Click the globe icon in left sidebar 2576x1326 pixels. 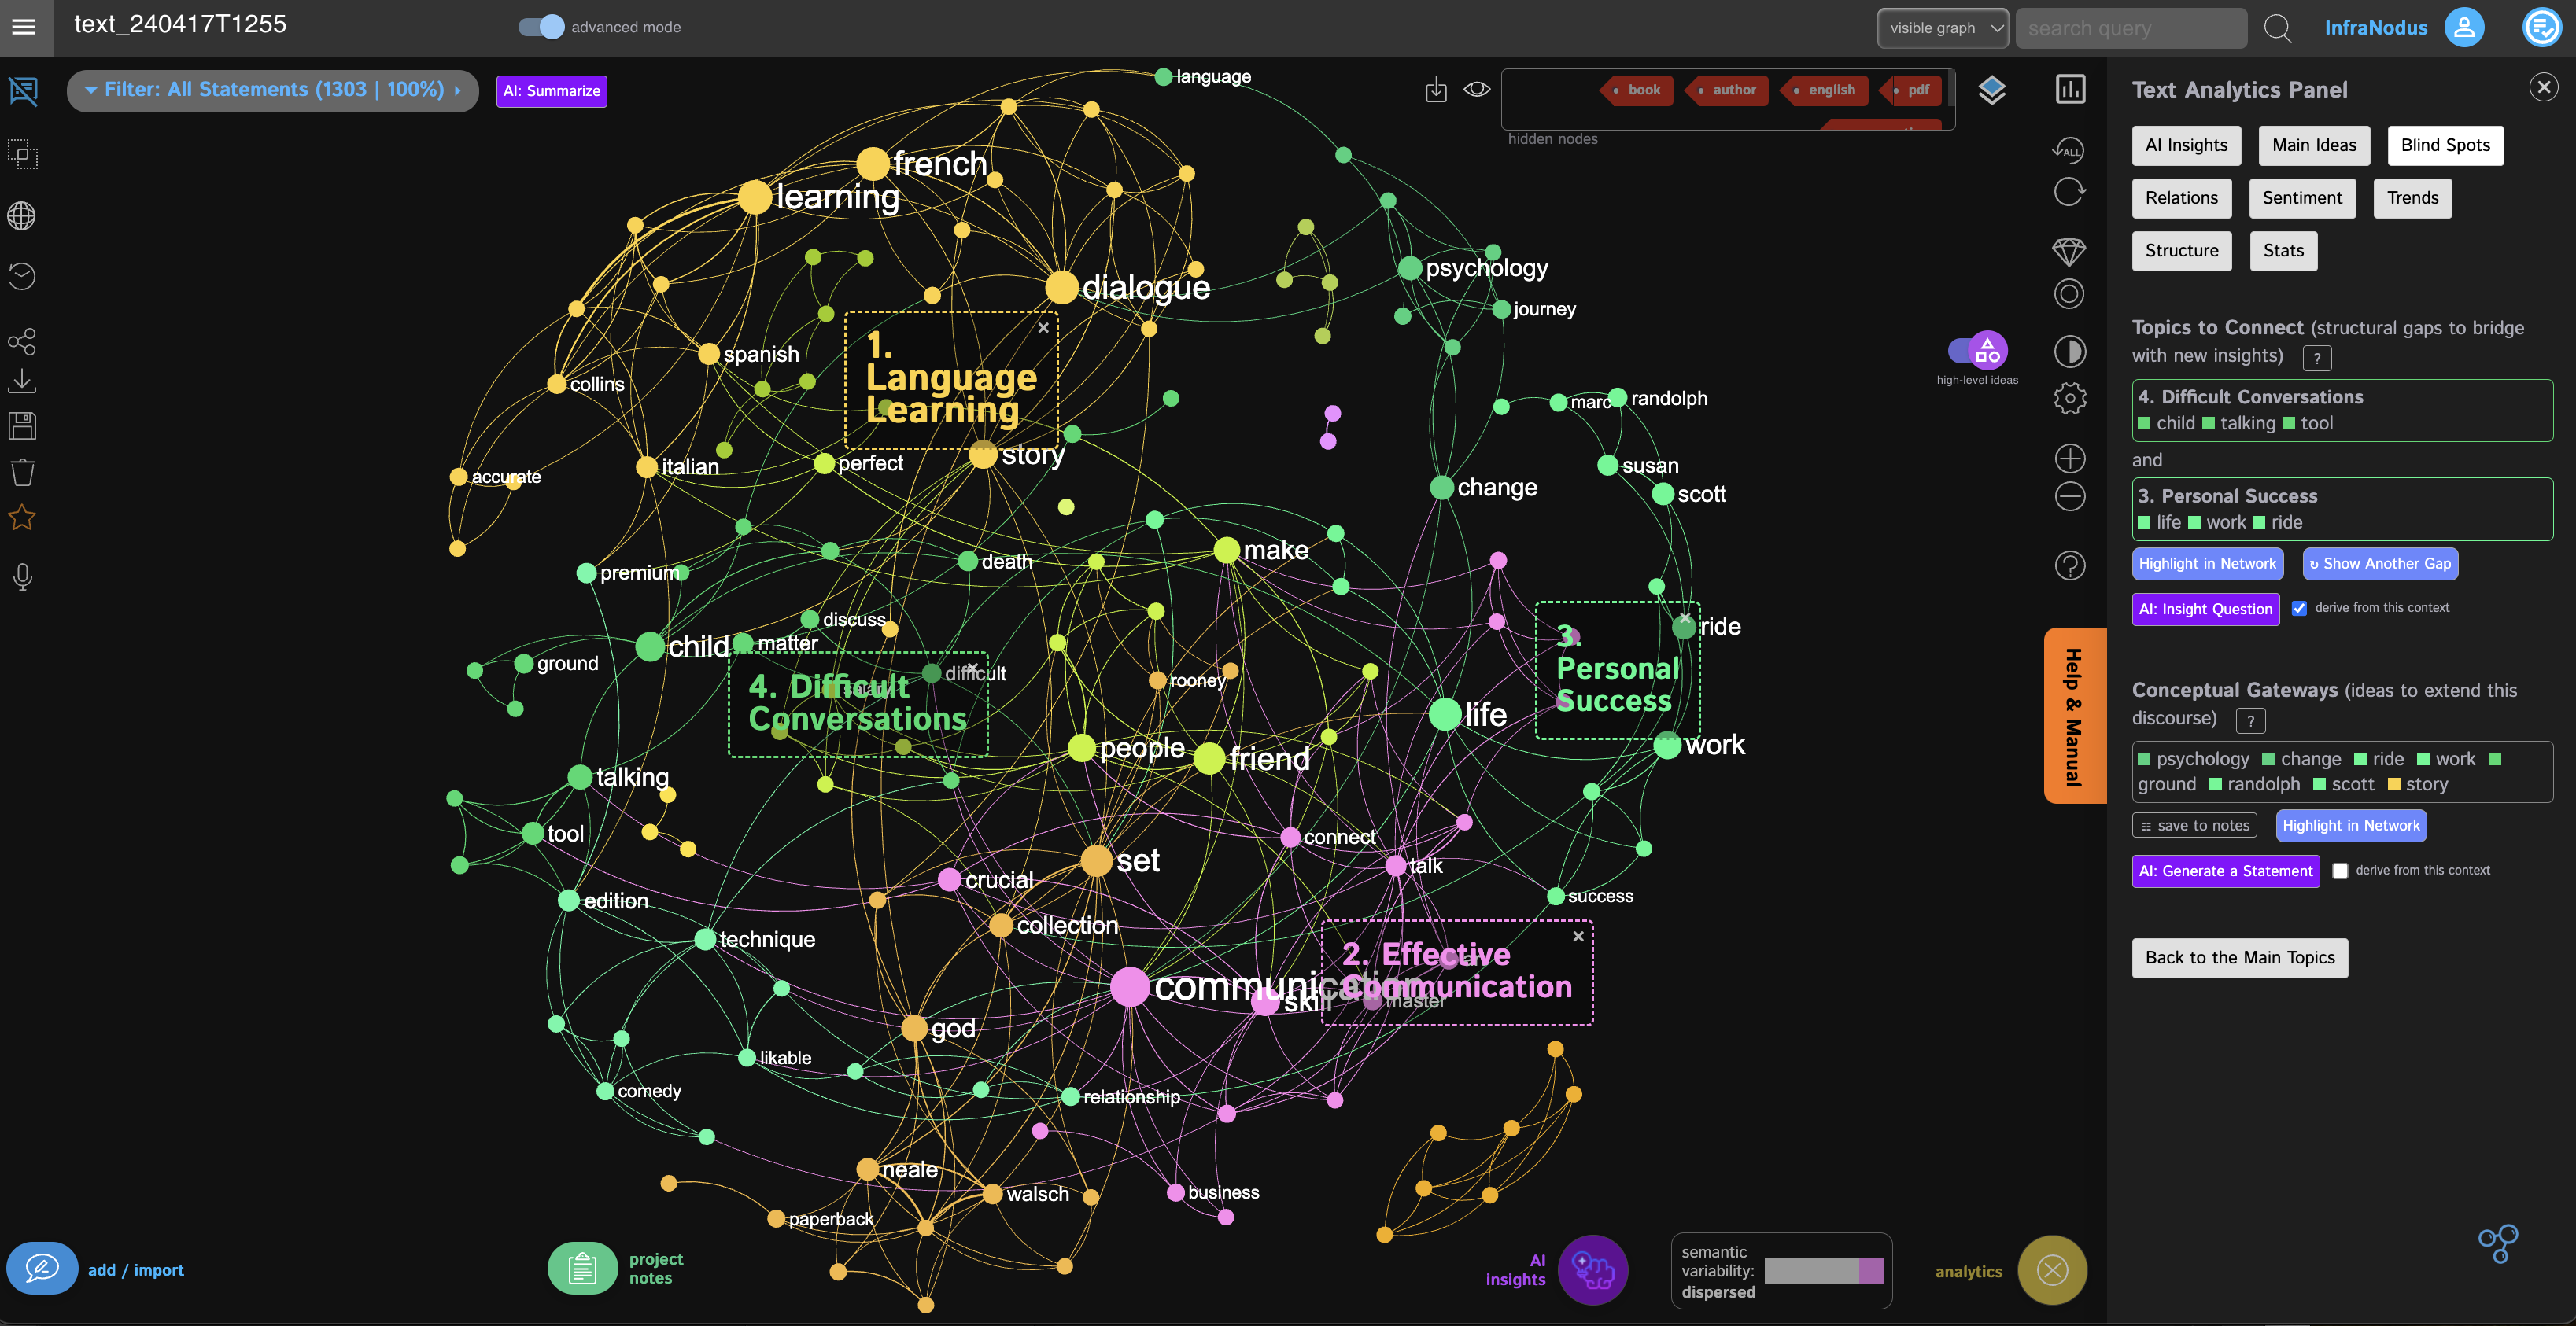point(22,215)
